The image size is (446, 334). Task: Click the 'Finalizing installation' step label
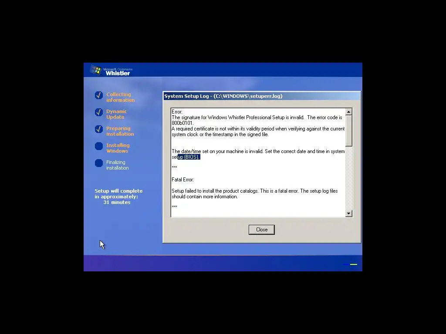point(117,165)
